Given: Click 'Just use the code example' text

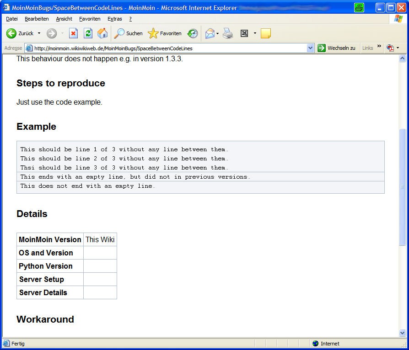Looking at the screenshot, I should 59,102.
